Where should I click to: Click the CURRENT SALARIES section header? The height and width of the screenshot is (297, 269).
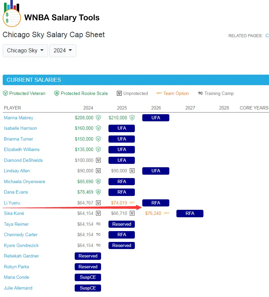click(x=136, y=80)
